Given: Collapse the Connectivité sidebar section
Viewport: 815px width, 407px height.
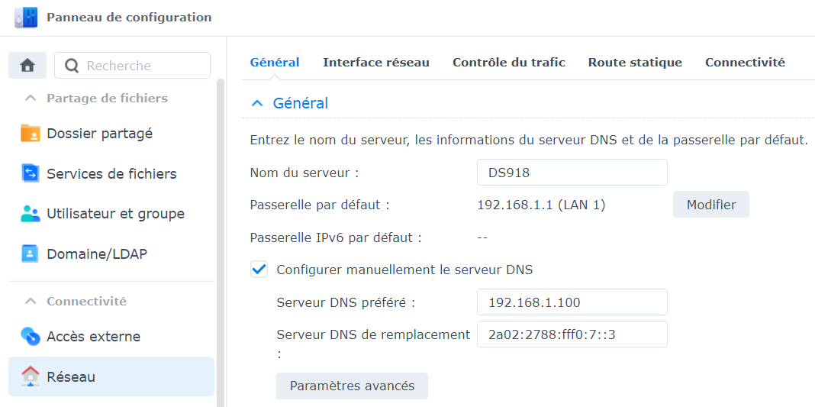Looking at the screenshot, I should click(x=31, y=302).
